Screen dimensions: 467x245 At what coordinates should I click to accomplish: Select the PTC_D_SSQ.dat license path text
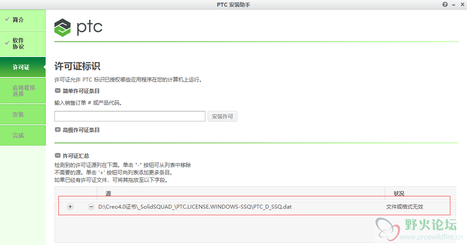point(195,206)
